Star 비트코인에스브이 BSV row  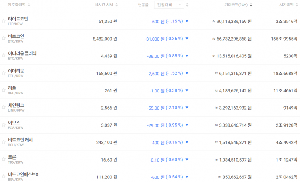[4, 176]
